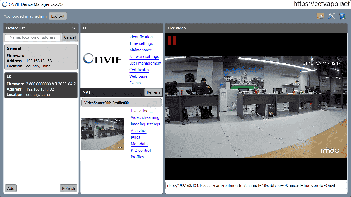Refresh the NVT section
Screen dimensions: 351x197
tap(153, 92)
